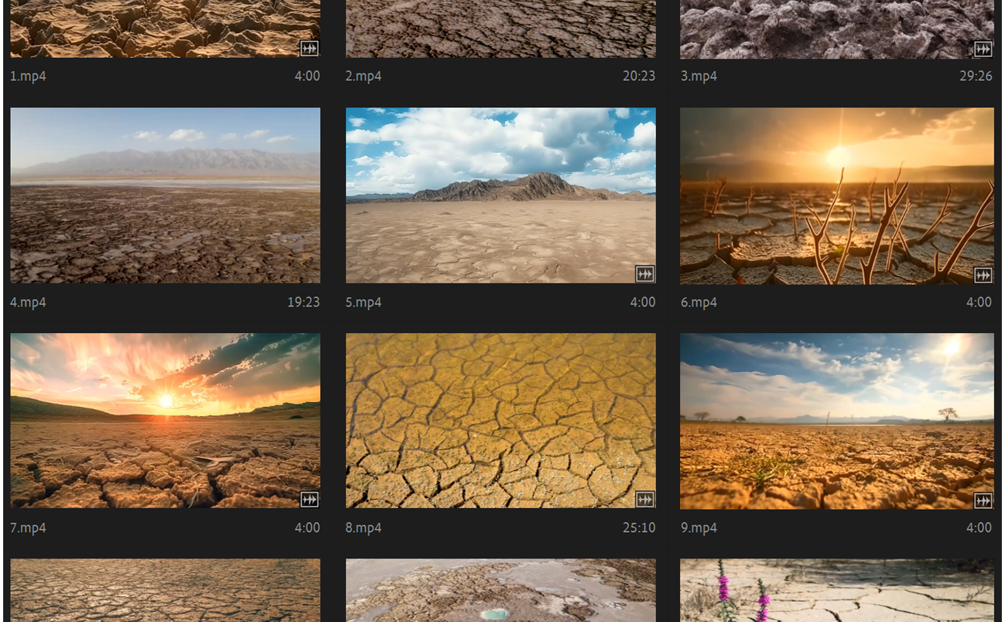Click the 4:00 duration of 9.mp4

click(979, 528)
